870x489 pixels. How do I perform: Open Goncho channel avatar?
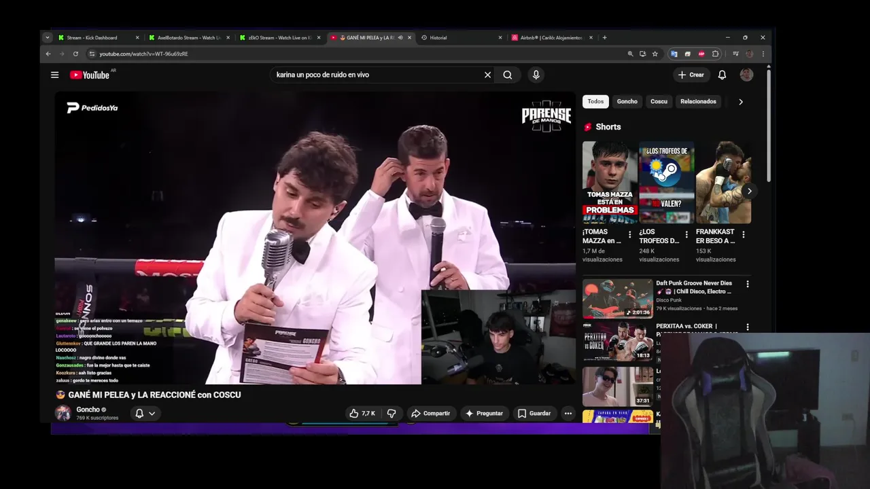(63, 413)
